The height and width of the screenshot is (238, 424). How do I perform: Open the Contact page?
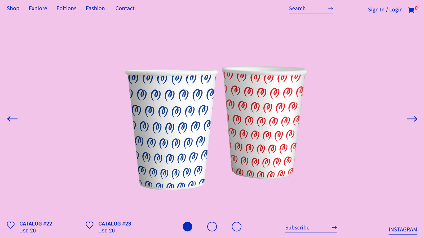pyautogui.click(x=125, y=8)
